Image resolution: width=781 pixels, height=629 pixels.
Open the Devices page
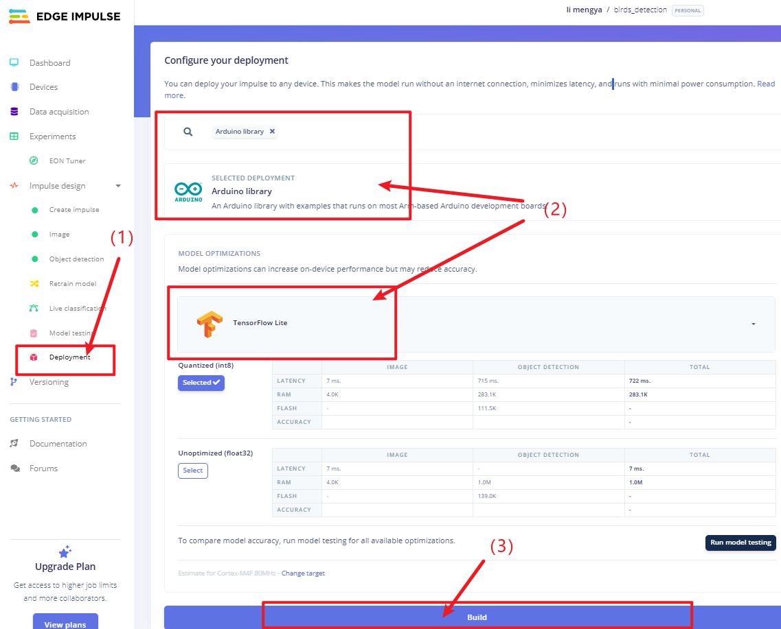pyautogui.click(x=43, y=86)
